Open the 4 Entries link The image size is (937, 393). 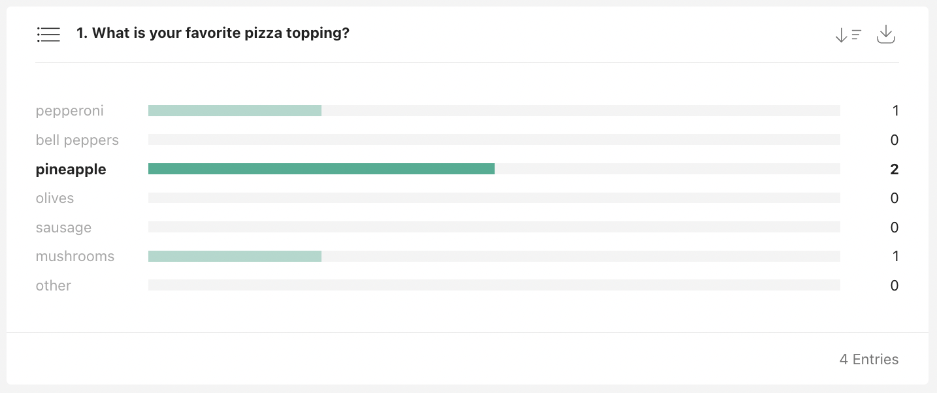[869, 360]
